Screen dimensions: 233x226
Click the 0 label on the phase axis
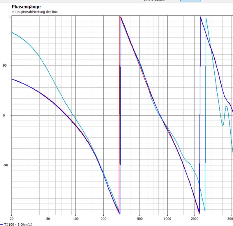tap(4, 115)
